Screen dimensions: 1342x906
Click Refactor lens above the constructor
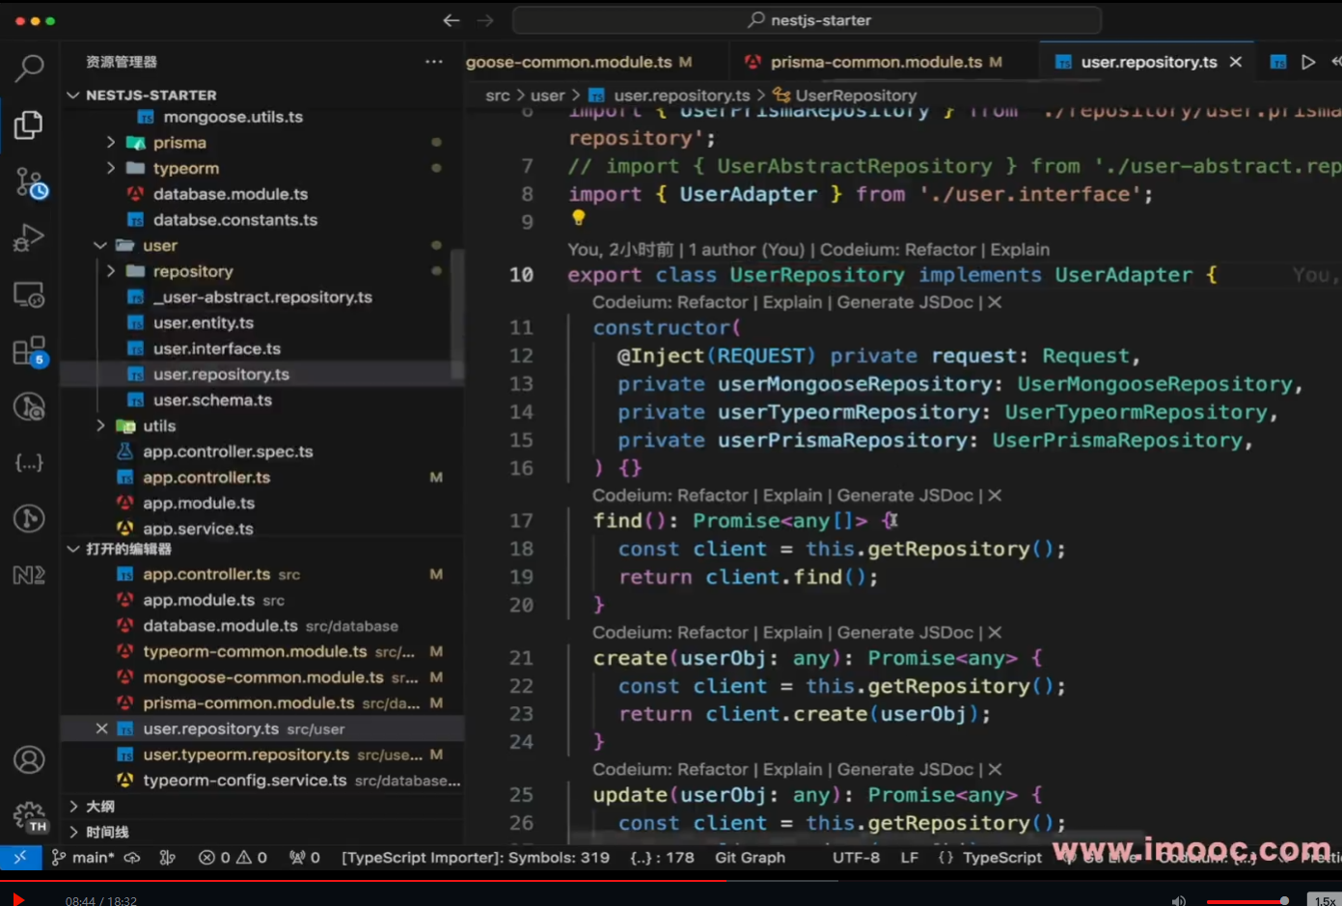tap(713, 302)
